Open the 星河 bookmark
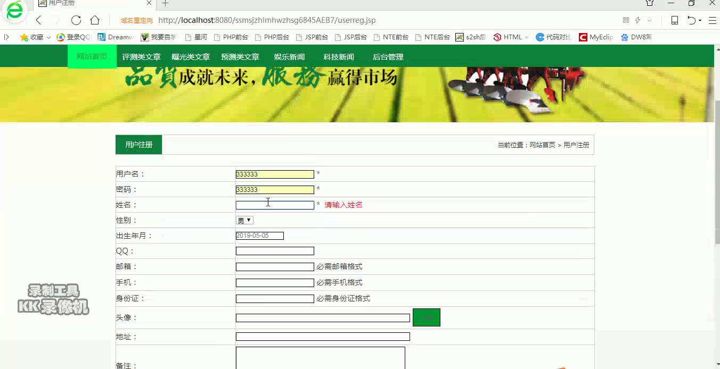Image resolution: width=720 pixels, height=369 pixels. 196,37
